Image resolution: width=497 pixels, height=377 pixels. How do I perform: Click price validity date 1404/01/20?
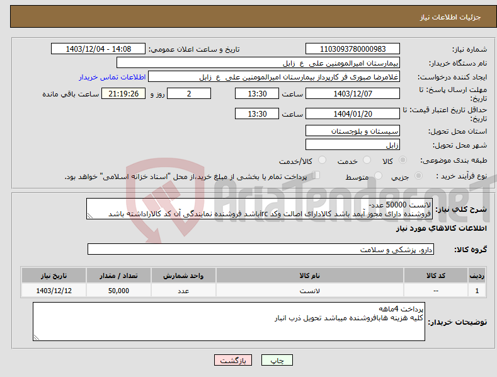(x=353, y=113)
